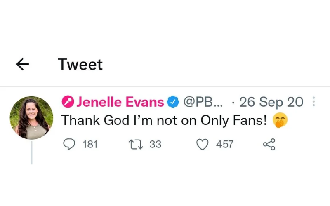The image size is (330, 206).
Task: Open the three-dot more options menu
Action: coord(313,101)
